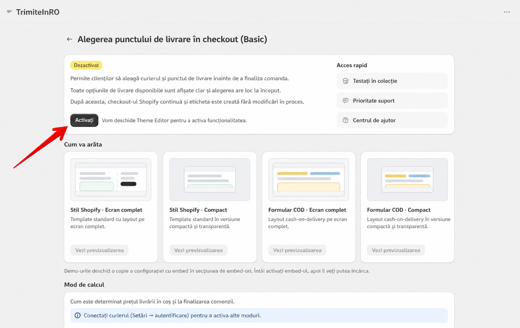Open Testați în colecție quick access
The width and height of the screenshot is (520, 328).
click(x=392, y=81)
